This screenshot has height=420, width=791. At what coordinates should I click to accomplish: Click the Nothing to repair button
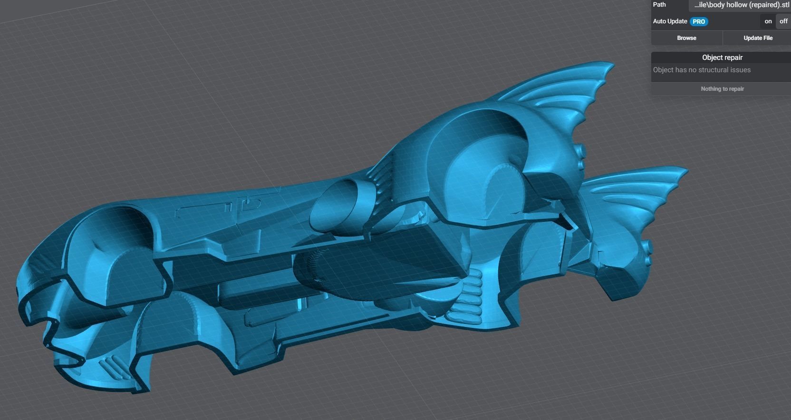tap(722, 89)
